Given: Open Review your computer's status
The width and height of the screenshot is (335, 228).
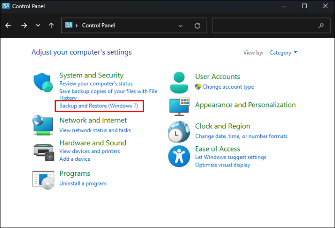Looking at the screenshot, I should point(96,84).
